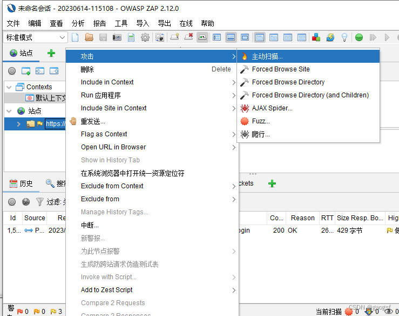The height and width of the screenshot is (316, 399).
Task: Click the Continue play arrow icon
Action: tap(387, 37)
